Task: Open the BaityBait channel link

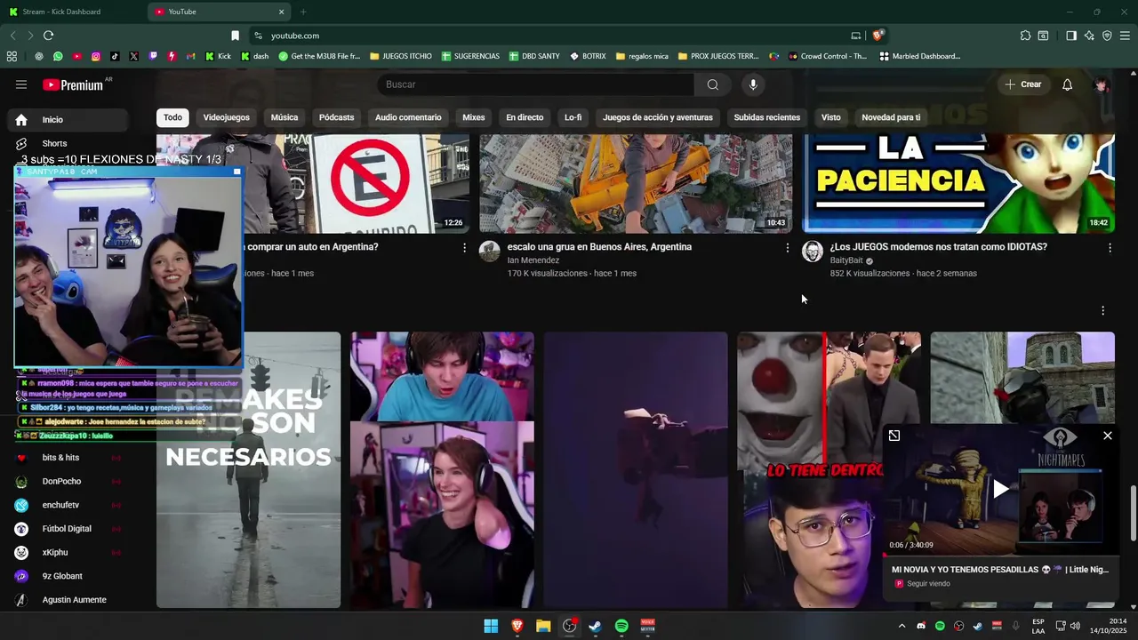Action: (x=846, y=260)
